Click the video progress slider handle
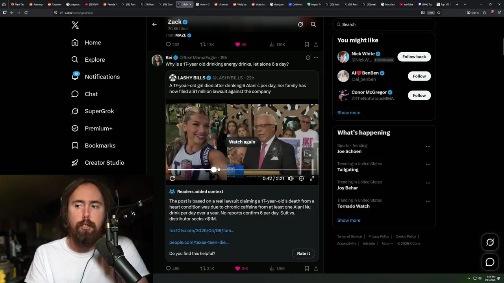The width and height of the screenshot is (504, 283). [213, 169]
